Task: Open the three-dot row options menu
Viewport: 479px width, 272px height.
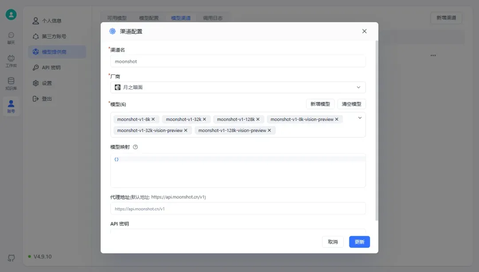Action: point(433,55)
